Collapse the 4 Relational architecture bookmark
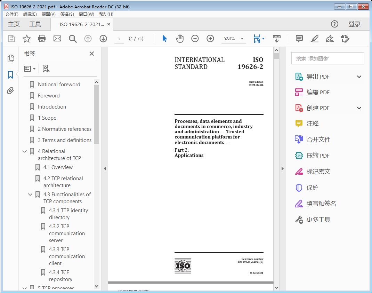 [x=25, y=151]
